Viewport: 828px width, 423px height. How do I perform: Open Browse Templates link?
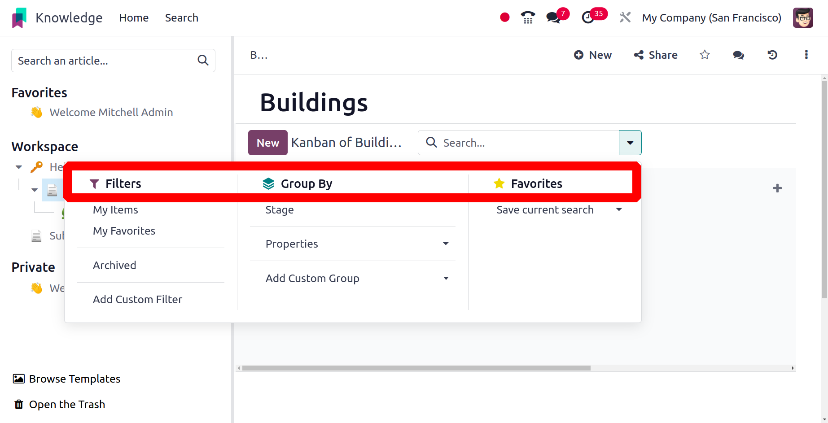66,379
